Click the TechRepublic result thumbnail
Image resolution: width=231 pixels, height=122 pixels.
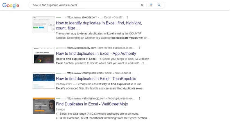click(x=44, y=80)
